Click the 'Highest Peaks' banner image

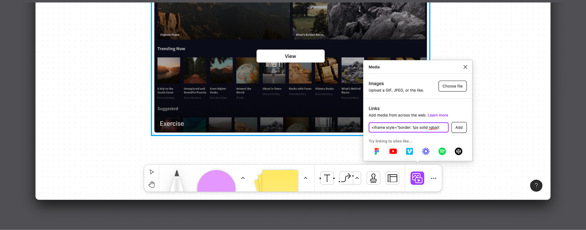tap(224, 21)
